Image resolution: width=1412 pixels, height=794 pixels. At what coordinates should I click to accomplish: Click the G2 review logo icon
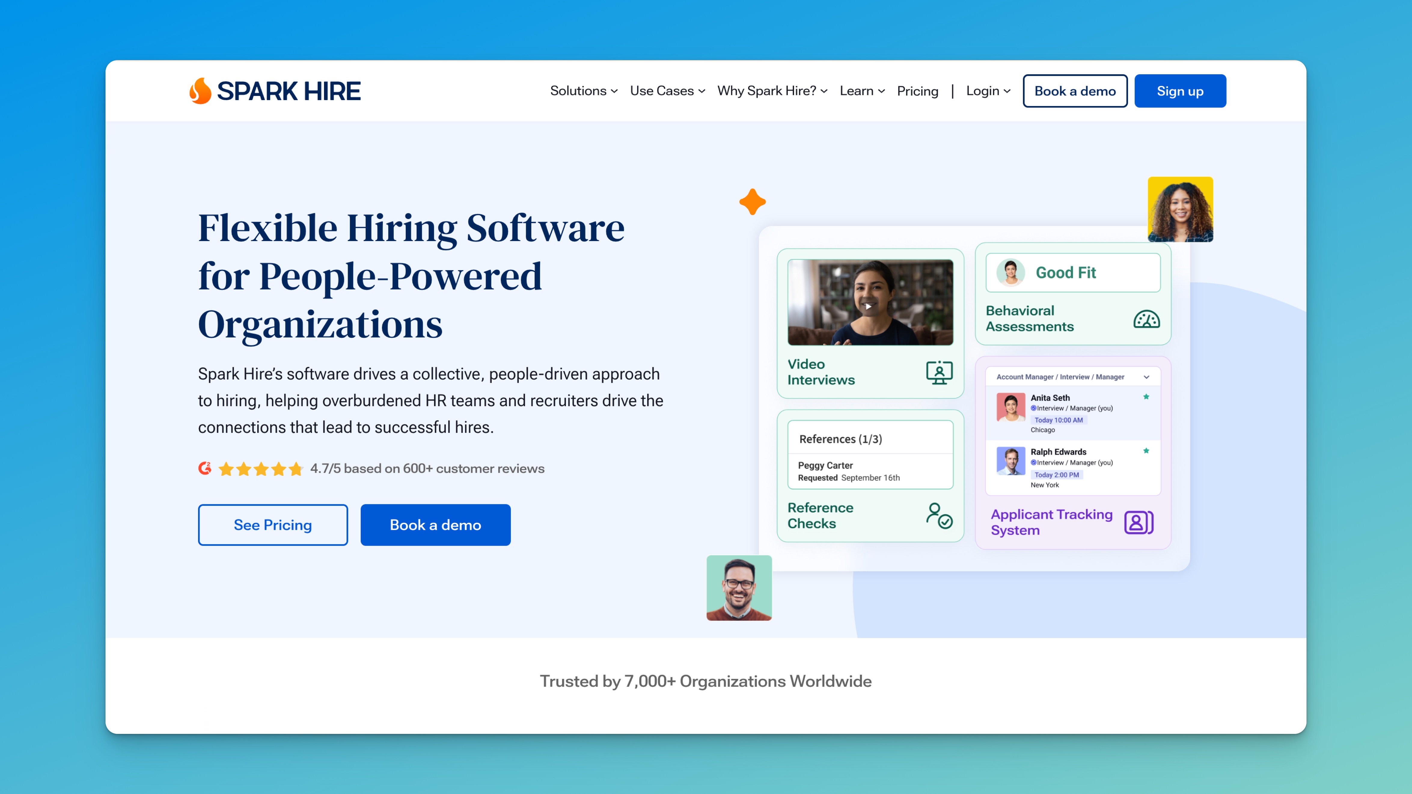(204, 469)
